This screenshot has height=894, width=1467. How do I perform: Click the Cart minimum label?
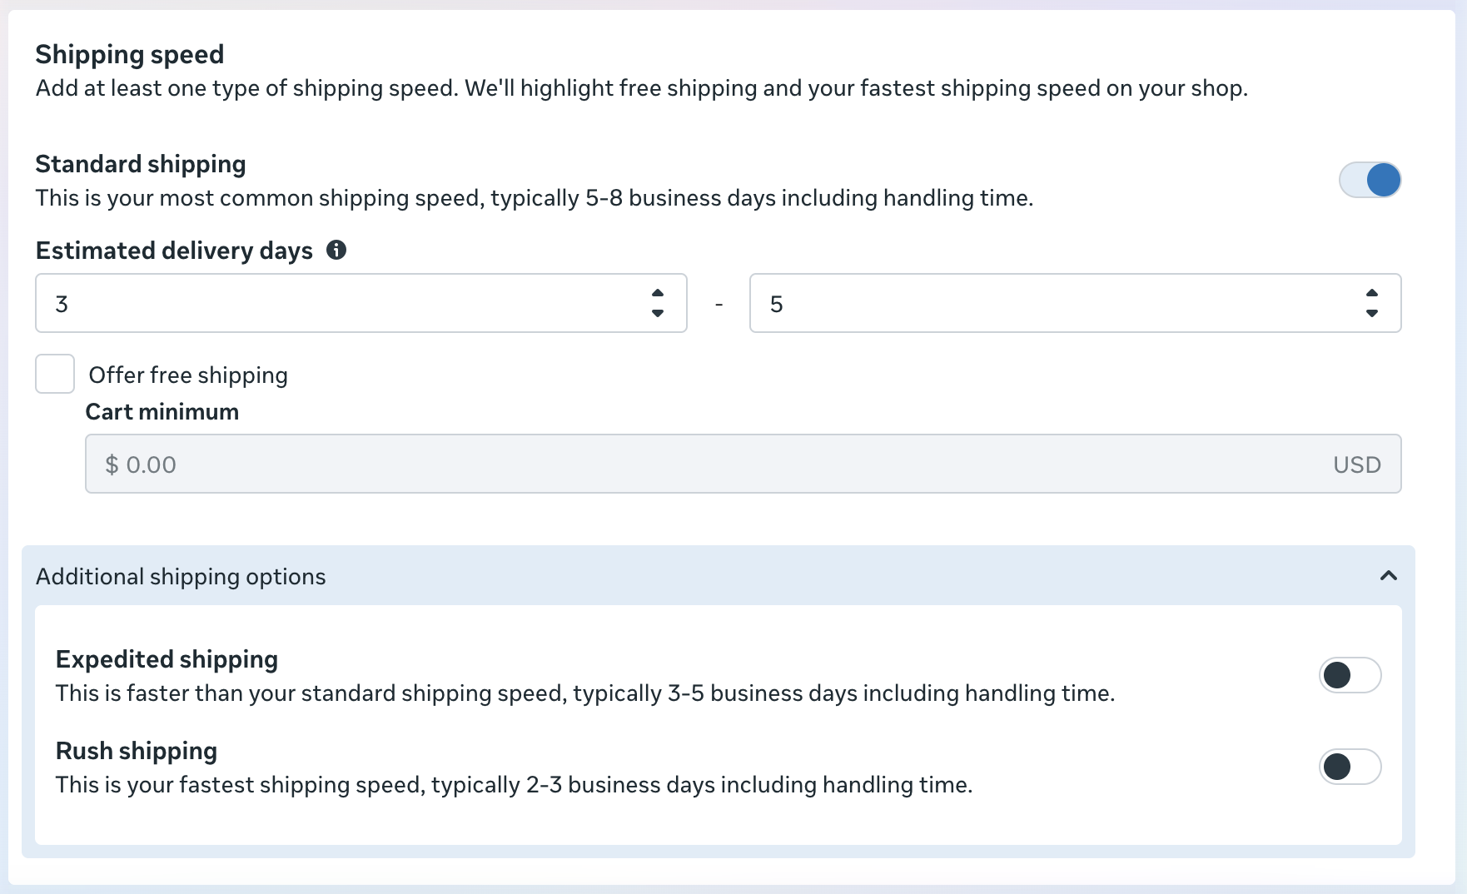point(162,412)
